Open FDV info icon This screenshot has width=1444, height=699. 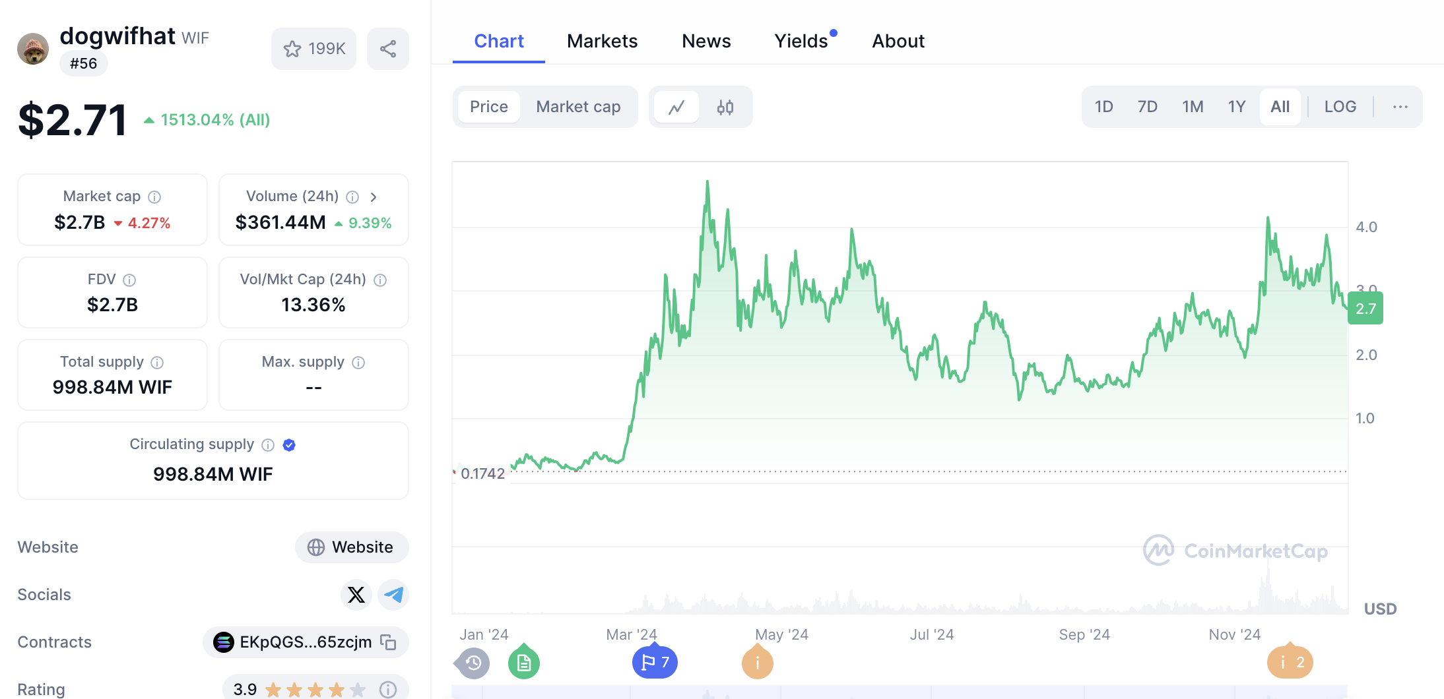(129, 280)
